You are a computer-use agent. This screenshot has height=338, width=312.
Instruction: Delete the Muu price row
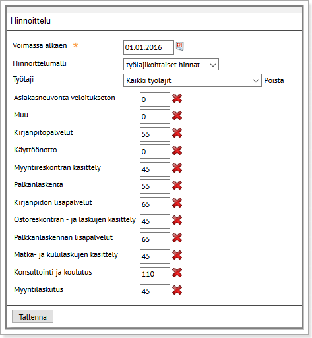177,115
